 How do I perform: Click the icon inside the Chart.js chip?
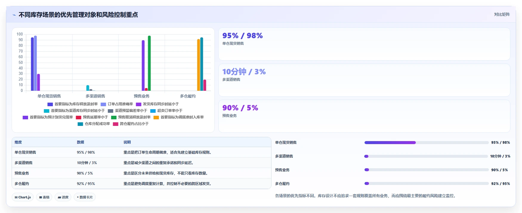[16, 197]
